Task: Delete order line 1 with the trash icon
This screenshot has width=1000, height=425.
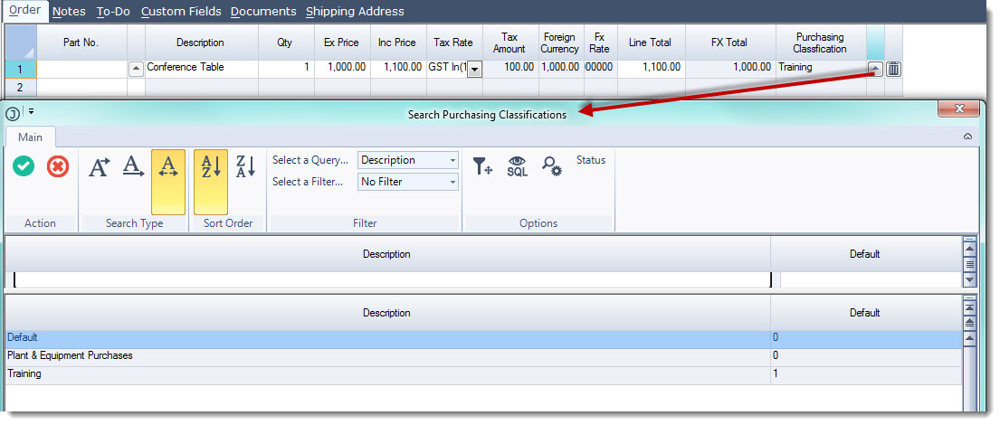Action: pyautogui.click(x=893, y=69)
